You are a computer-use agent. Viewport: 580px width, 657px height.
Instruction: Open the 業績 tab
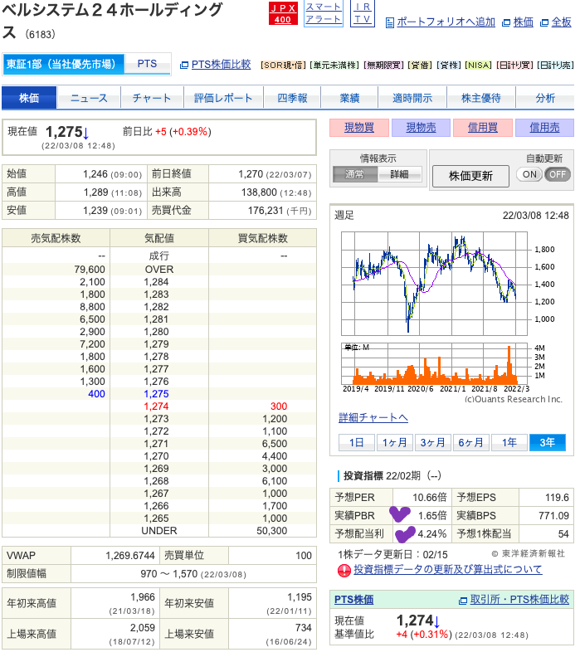349,98
